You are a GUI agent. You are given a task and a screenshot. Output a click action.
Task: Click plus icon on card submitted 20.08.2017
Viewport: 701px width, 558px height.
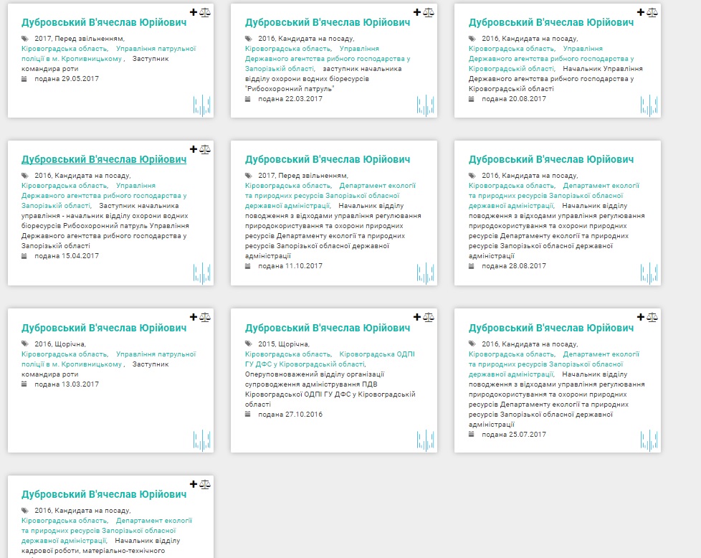(x=641, y=12)
